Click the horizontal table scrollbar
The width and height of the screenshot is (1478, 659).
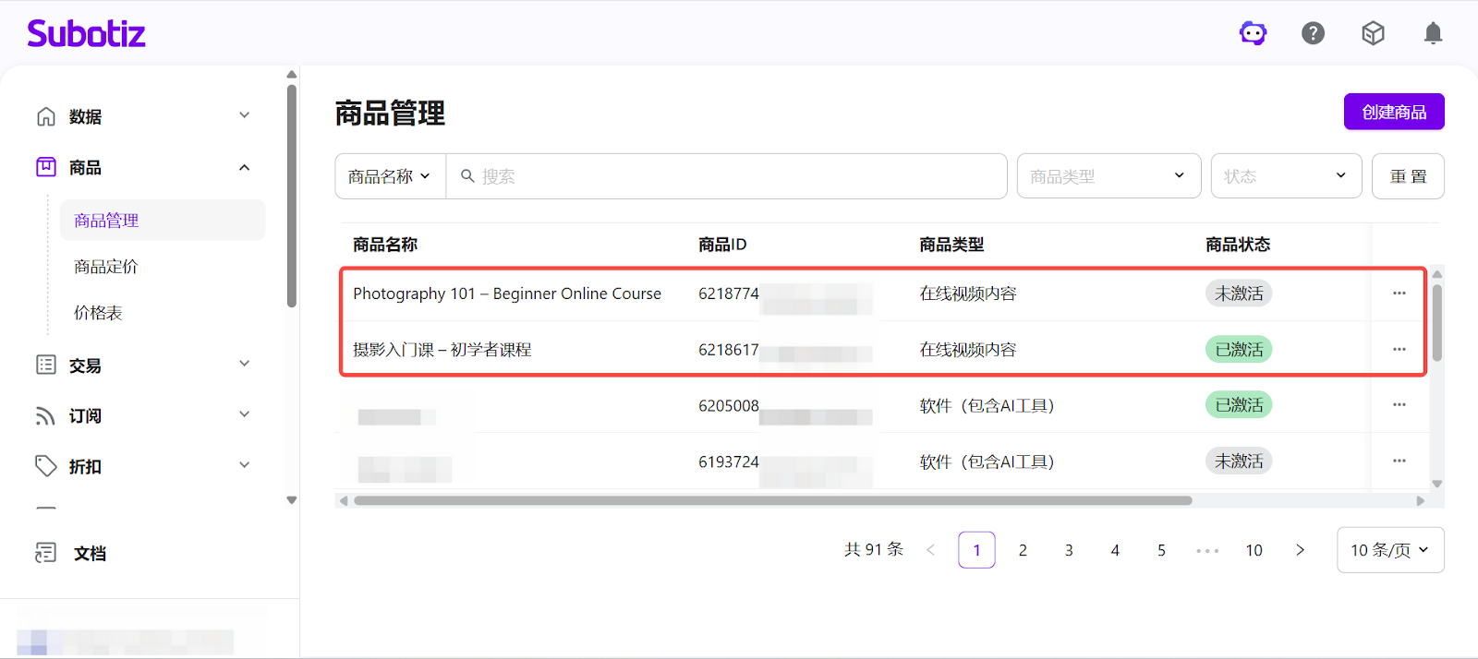[772, 501]
